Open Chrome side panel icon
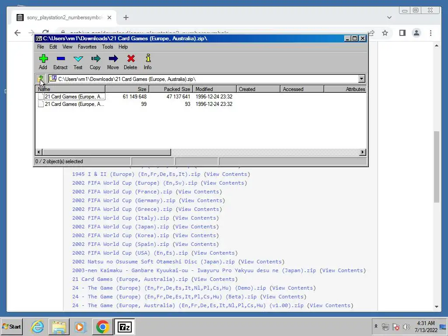Screen dimensions: 448x336 pos(402,33)
